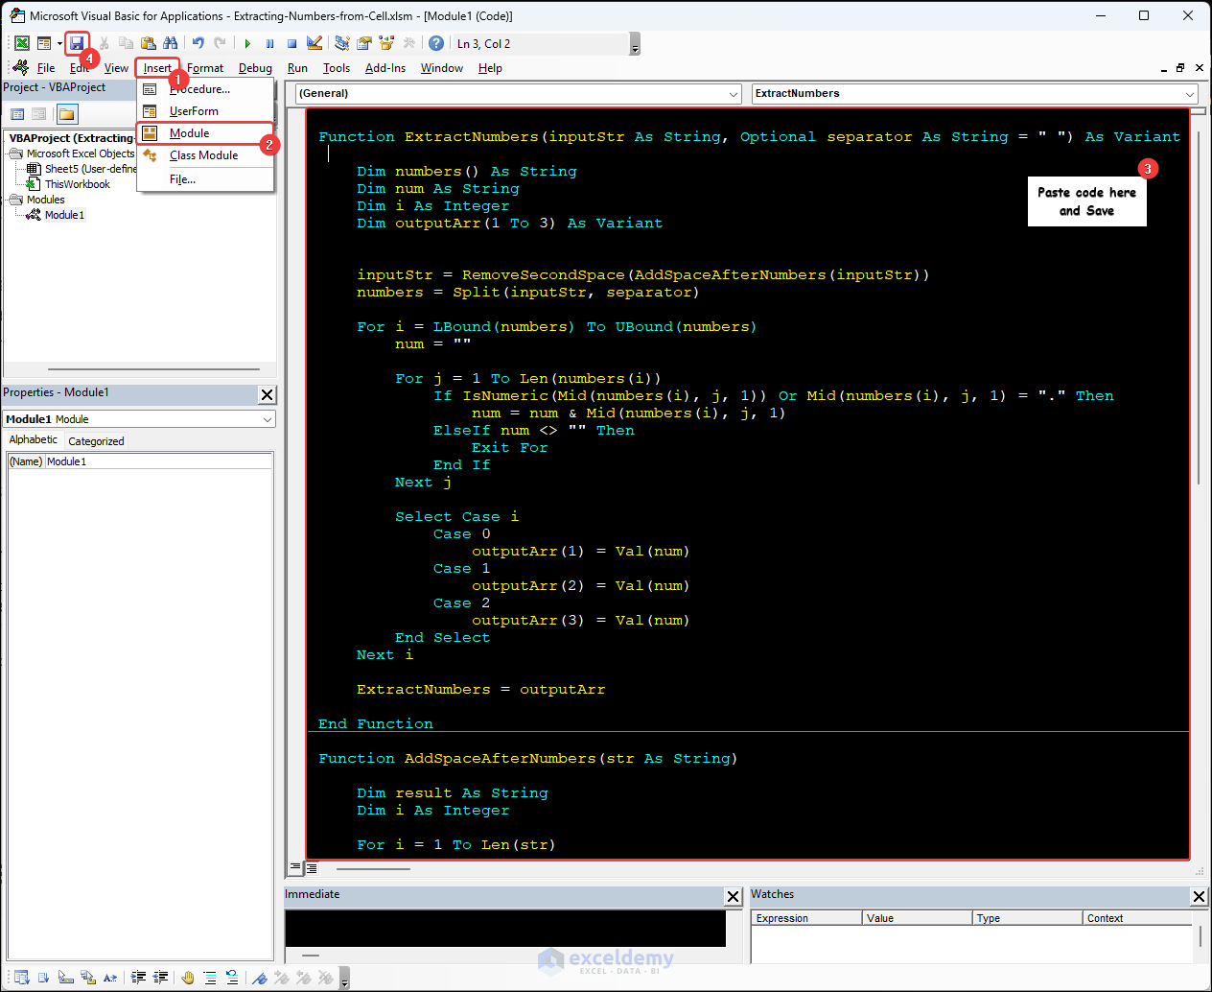The width and height of the screenshot is (1212, 992).
Task: Open the (General) object dropdown
Action: pyautogui.click(x=734, y=94)
